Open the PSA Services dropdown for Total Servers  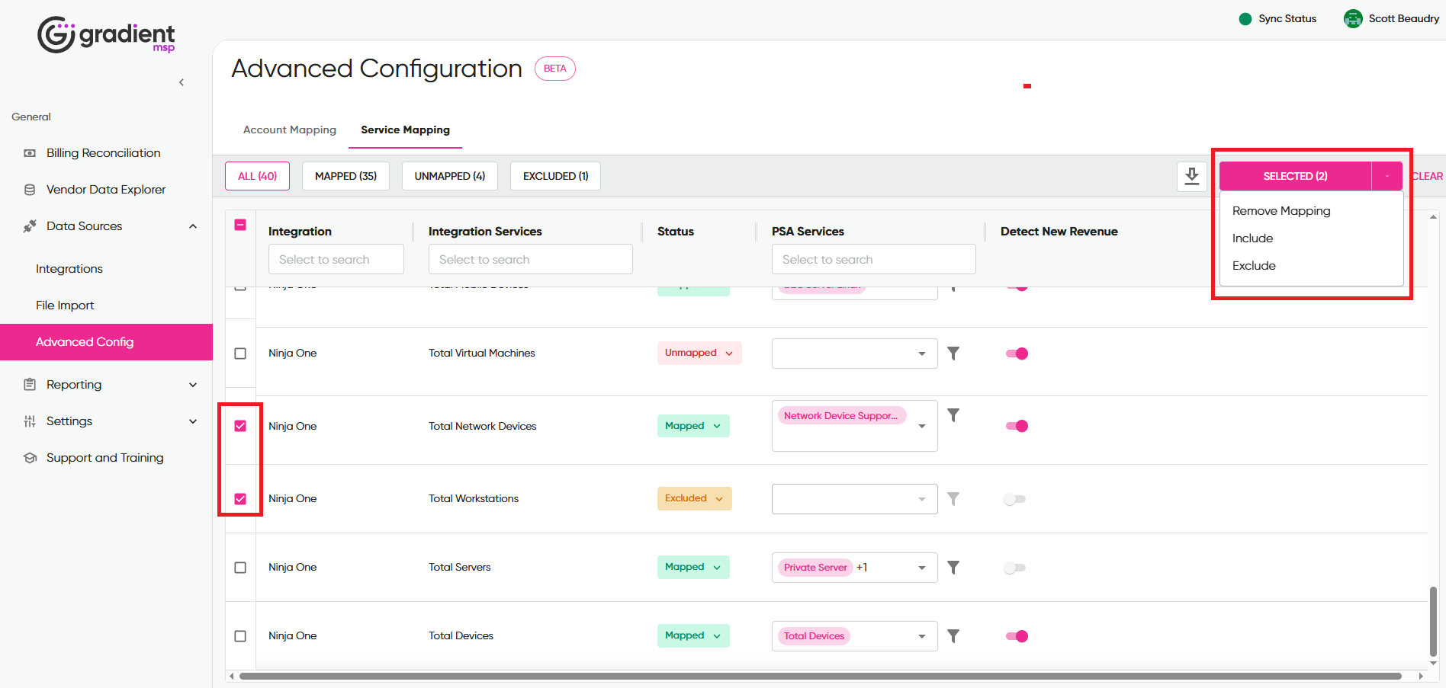coord(855,568)
